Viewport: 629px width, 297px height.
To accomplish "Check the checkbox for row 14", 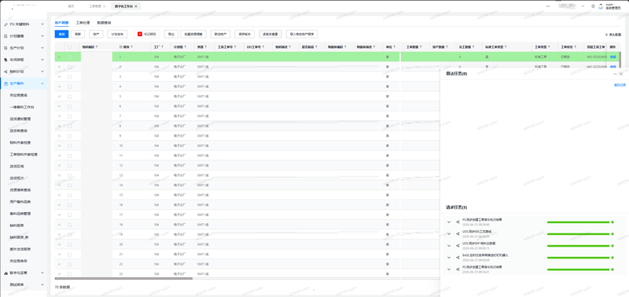I will click(69, 185).
